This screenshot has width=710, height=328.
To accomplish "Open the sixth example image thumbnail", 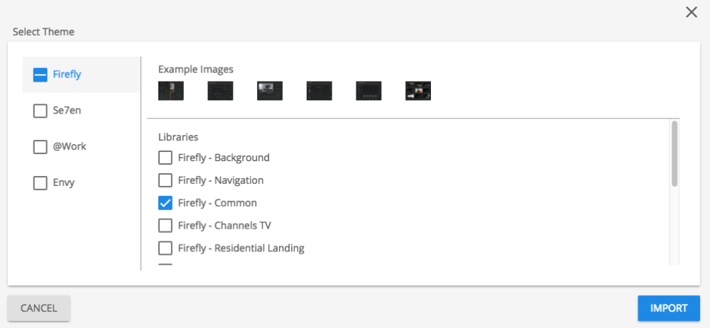I will tap(418, 91).
